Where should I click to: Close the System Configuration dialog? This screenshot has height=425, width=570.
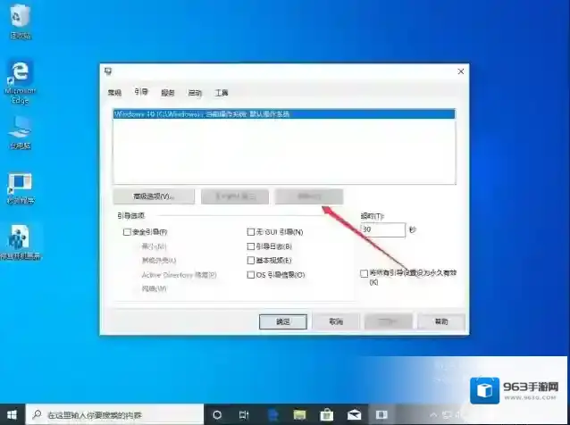(x=461, y=71)
